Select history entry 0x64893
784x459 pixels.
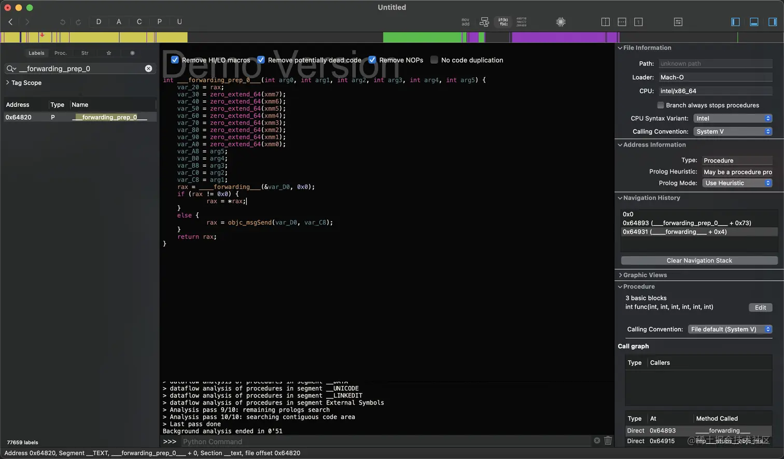[x=699, y=223]
